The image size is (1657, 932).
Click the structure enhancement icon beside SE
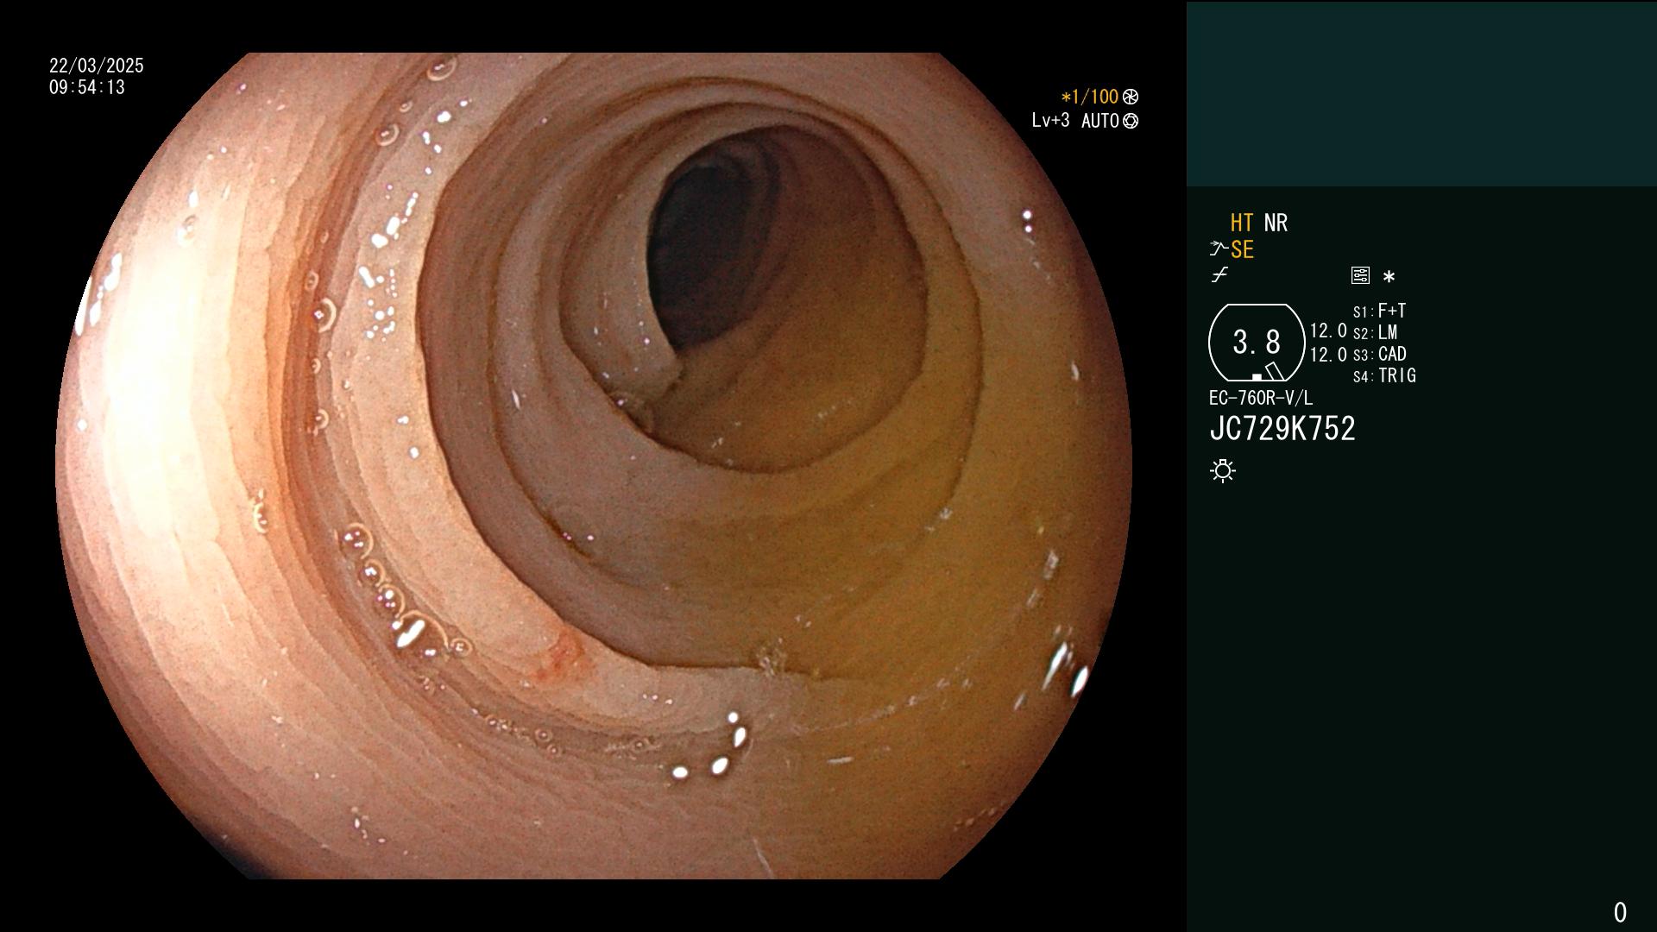[1219, 249]
